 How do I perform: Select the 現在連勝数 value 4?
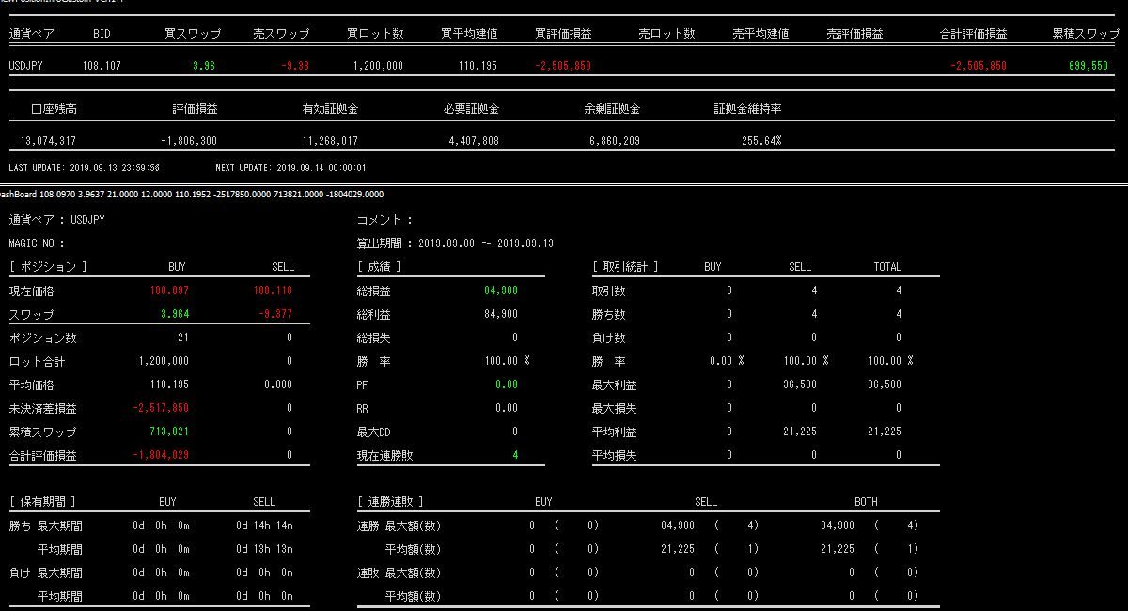[x=514, y=455]
